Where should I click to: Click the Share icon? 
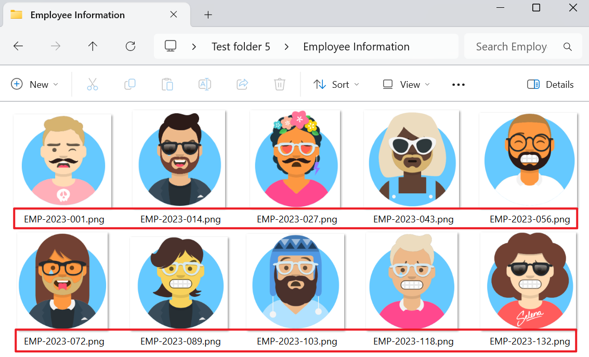(x=242, y=84)
